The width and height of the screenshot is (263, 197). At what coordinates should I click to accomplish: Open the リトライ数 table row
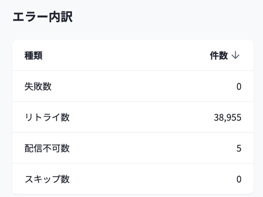coord(133,118)
